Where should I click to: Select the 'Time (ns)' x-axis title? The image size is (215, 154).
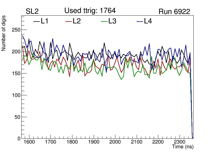pyautogui.click(x=183, y=147)
